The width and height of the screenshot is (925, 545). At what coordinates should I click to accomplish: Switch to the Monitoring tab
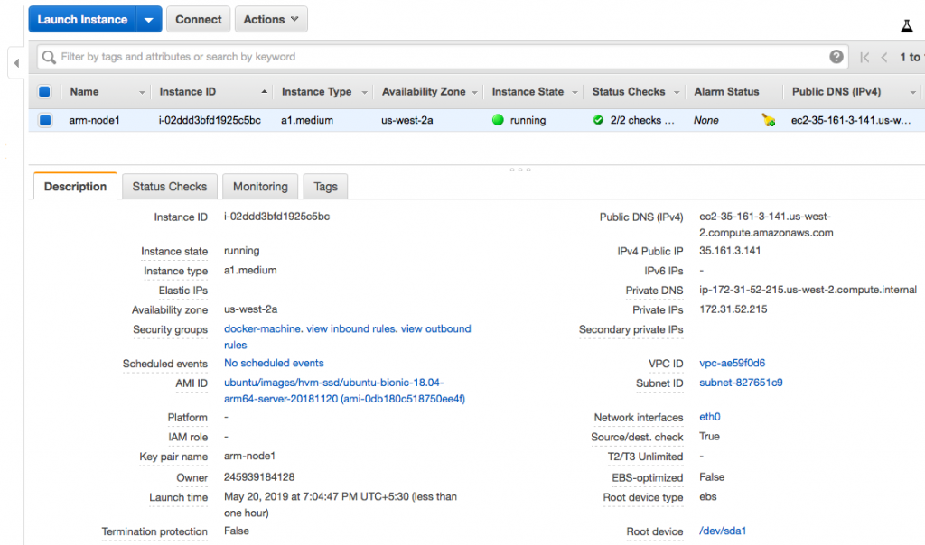pyautogui.click(x=260, y=187)
